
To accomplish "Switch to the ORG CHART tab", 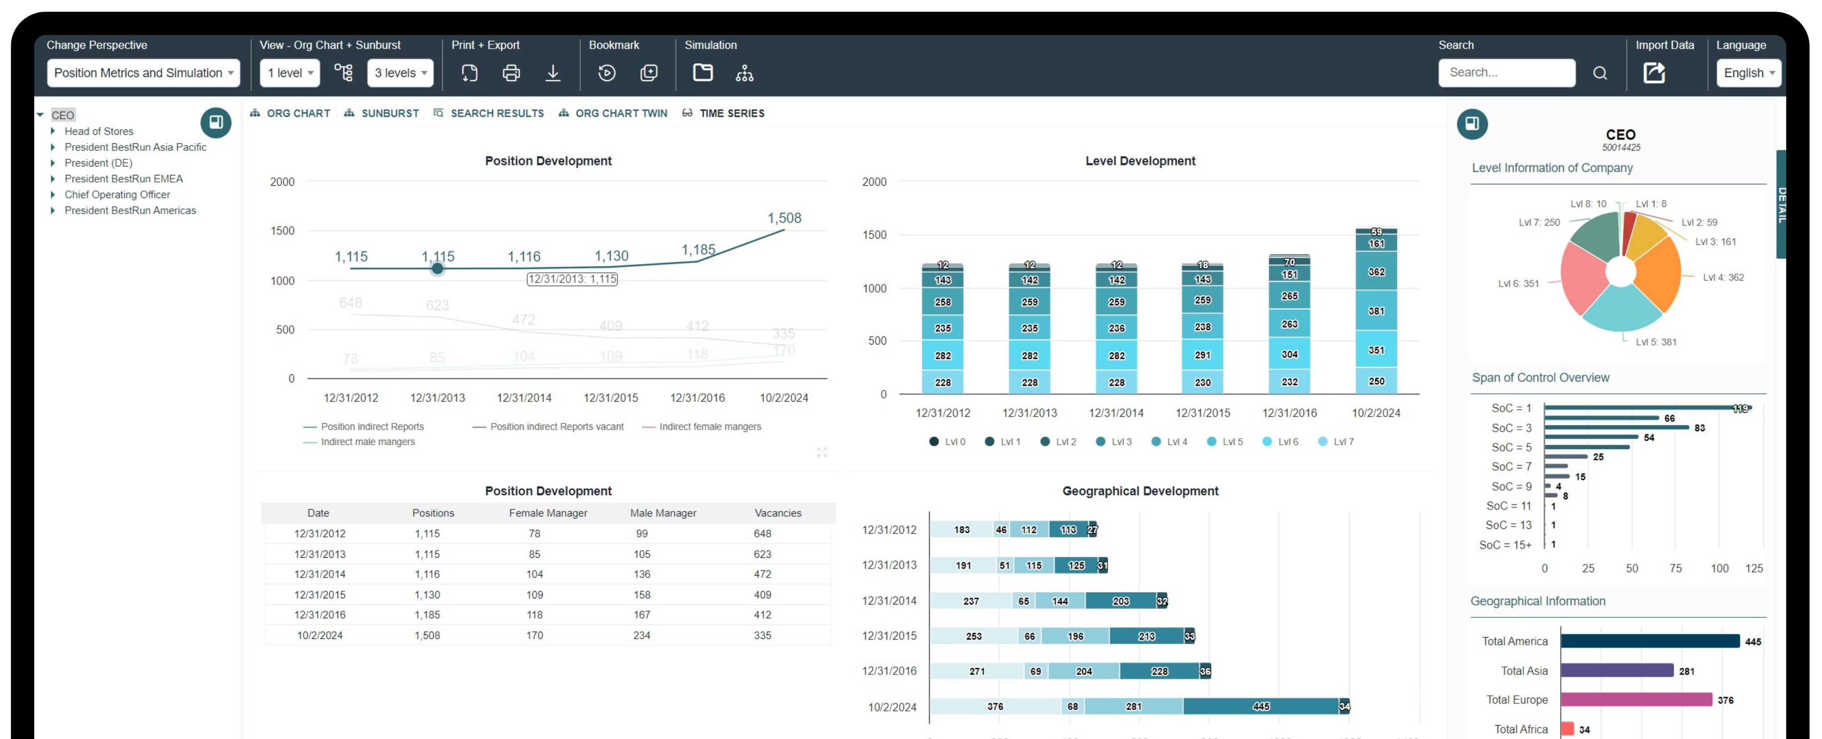I will click(290, 113).
